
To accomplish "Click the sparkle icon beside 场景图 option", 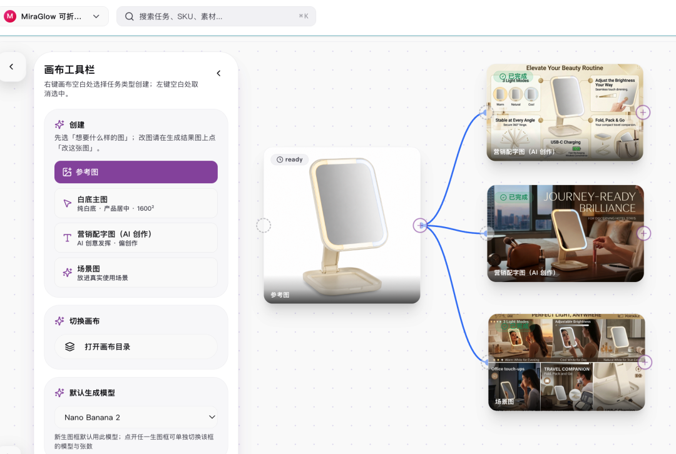I will (x=67, y=273).
